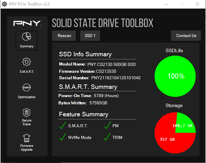206x163 pixels.
Task: Select the SSD 1 drive button
Action: click(90, 36)
